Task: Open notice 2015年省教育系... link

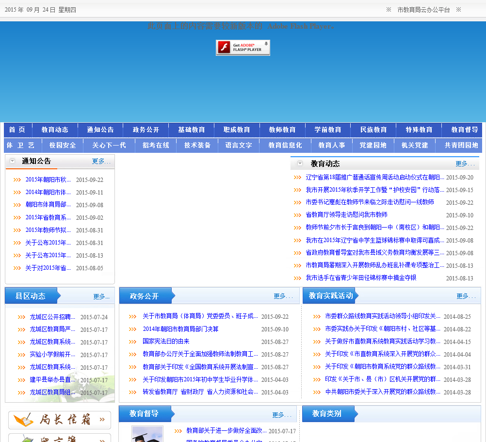Action: coord(48,217)
